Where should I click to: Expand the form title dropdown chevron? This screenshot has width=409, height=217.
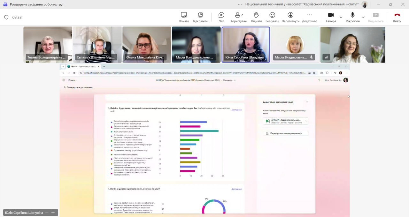(x=235, y=80)
